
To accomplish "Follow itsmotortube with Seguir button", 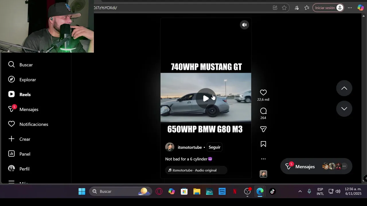I will click(x=214, y=147).
